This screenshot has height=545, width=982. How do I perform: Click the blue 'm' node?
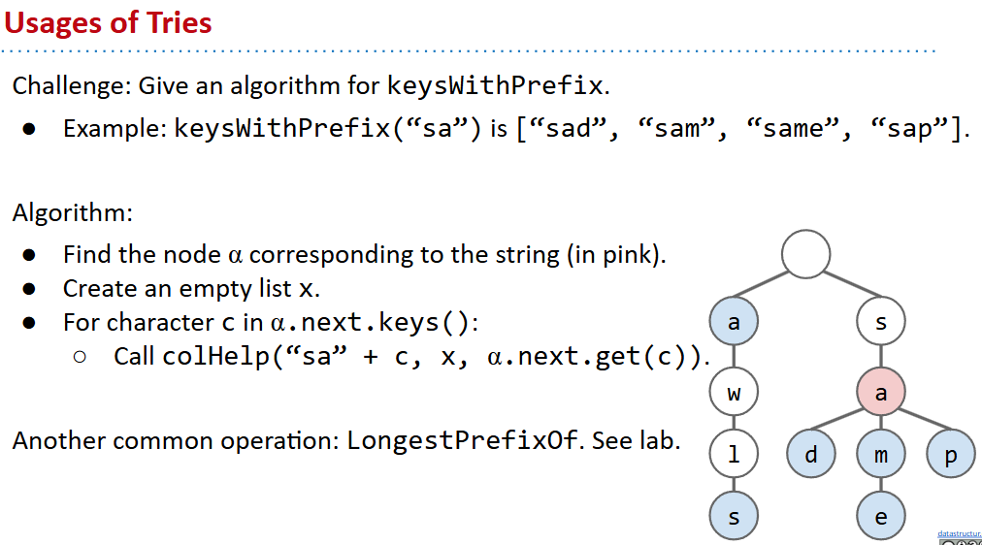[881, 454]
